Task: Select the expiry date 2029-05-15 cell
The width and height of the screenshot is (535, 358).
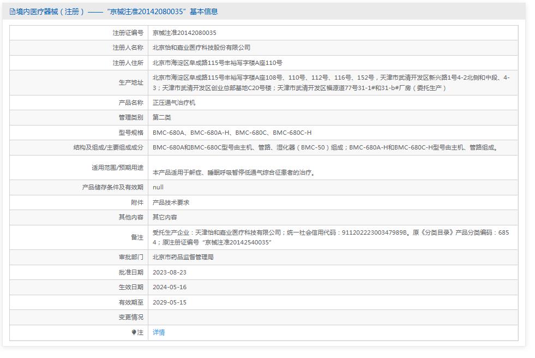Action: [172, 302]
